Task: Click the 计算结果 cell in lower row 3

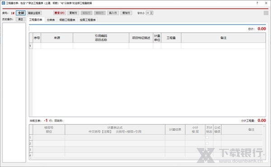Action: pos(175,149)
